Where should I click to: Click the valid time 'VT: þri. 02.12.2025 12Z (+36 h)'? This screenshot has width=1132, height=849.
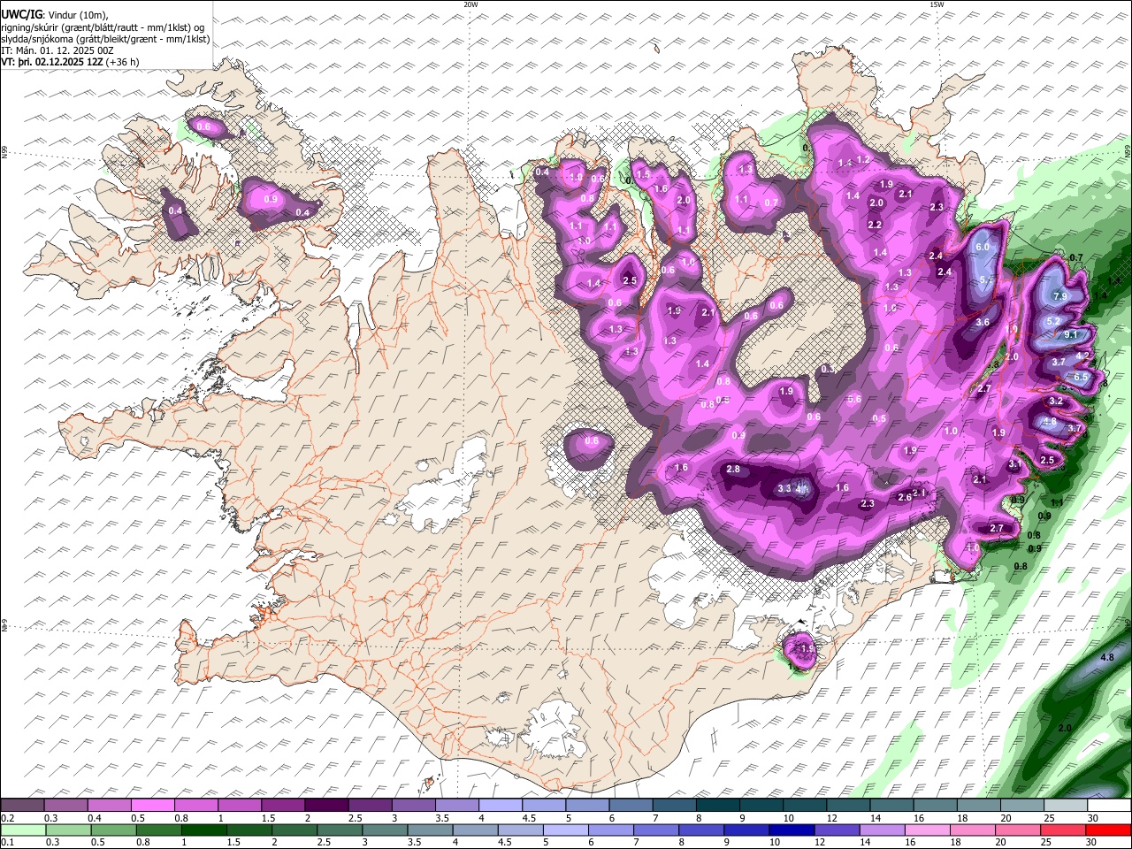(x=71, y=63)
